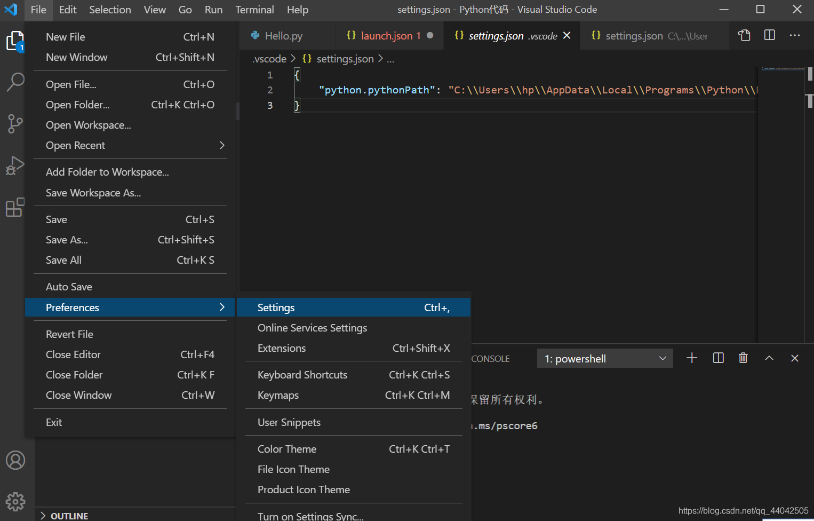
Task: Open Keyboard Shortcuts from submenu
Action: 354,375
